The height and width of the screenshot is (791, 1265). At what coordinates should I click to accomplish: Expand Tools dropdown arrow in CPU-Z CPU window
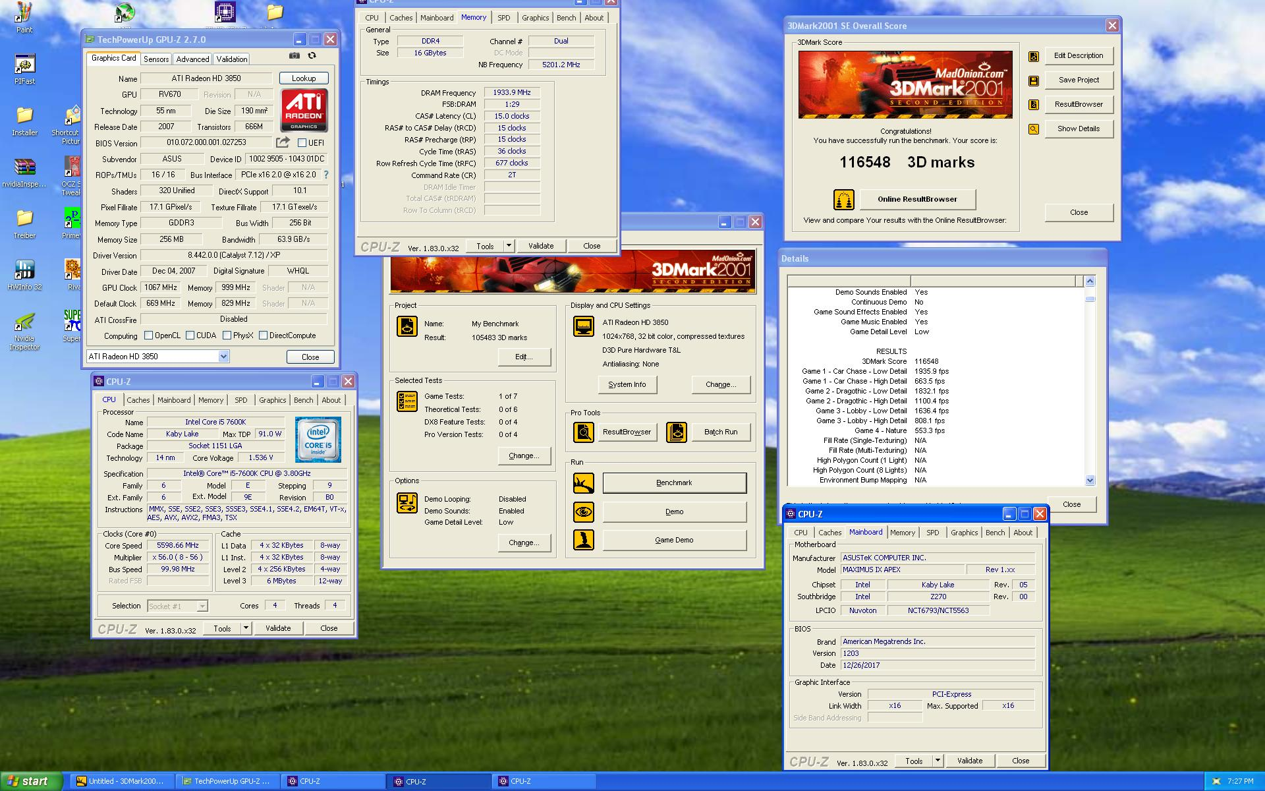point(246,628)
